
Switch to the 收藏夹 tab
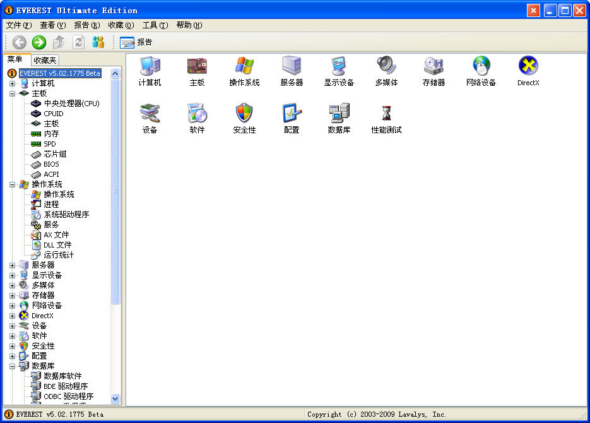[x=45, y=60]
